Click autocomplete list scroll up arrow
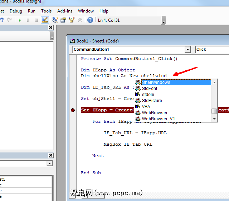The width and height of the screenshot is (229, 201). tap(214, 82)
